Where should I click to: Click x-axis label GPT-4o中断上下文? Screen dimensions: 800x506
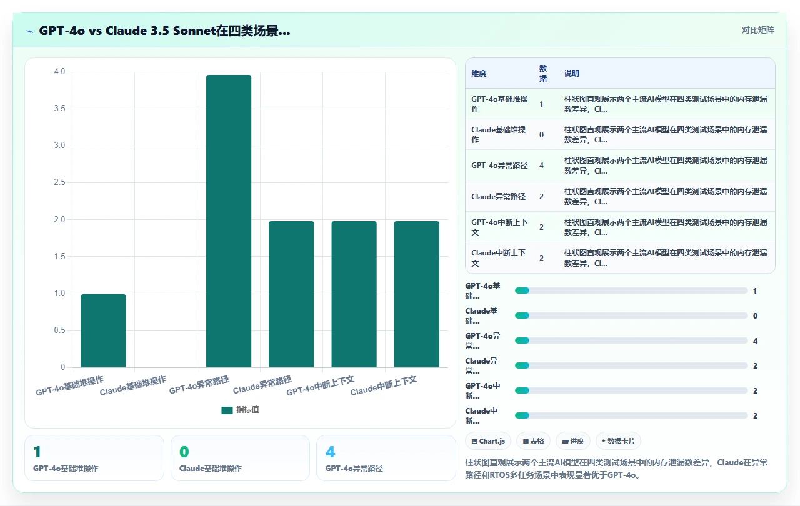pyautogui.click(x=321, y=386)
